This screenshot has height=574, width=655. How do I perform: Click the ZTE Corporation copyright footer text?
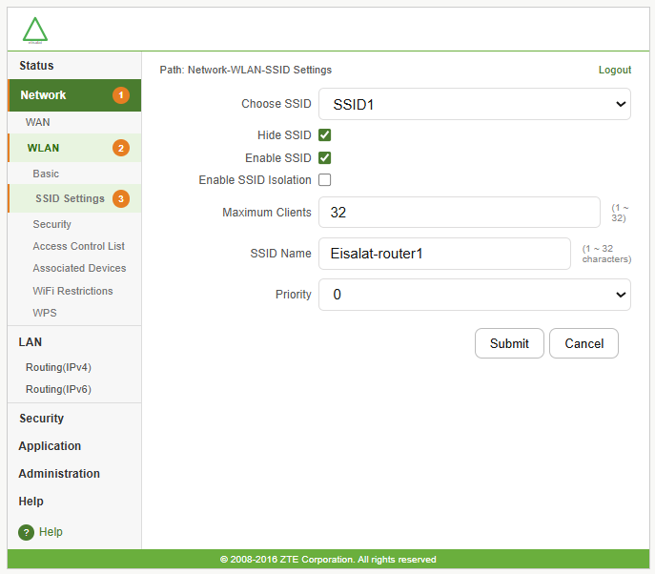(x=328, y=560)
